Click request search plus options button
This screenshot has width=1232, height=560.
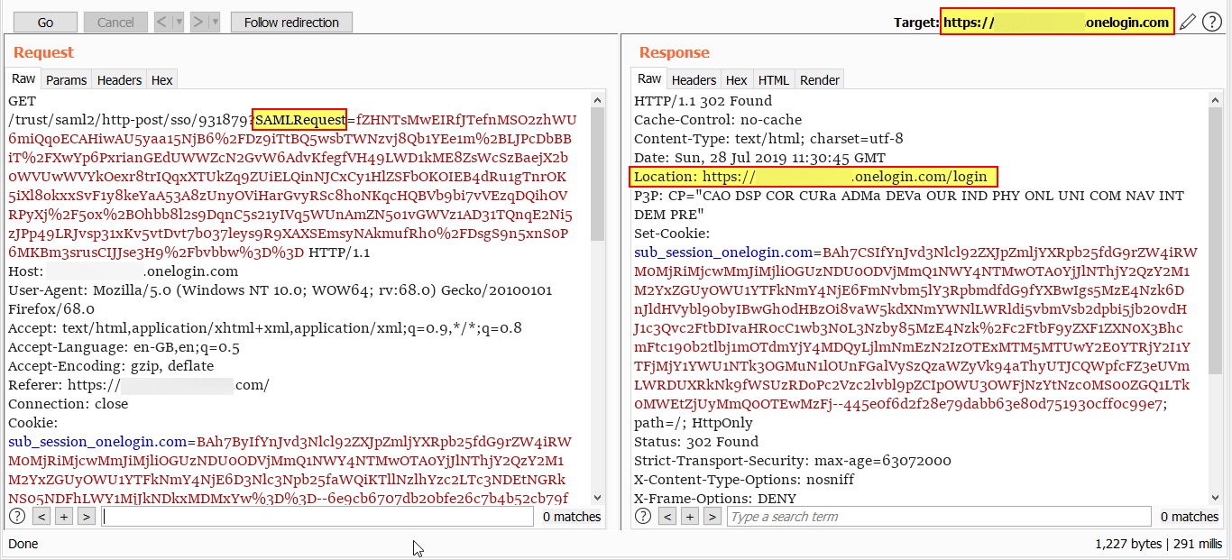tap(64, 517)
